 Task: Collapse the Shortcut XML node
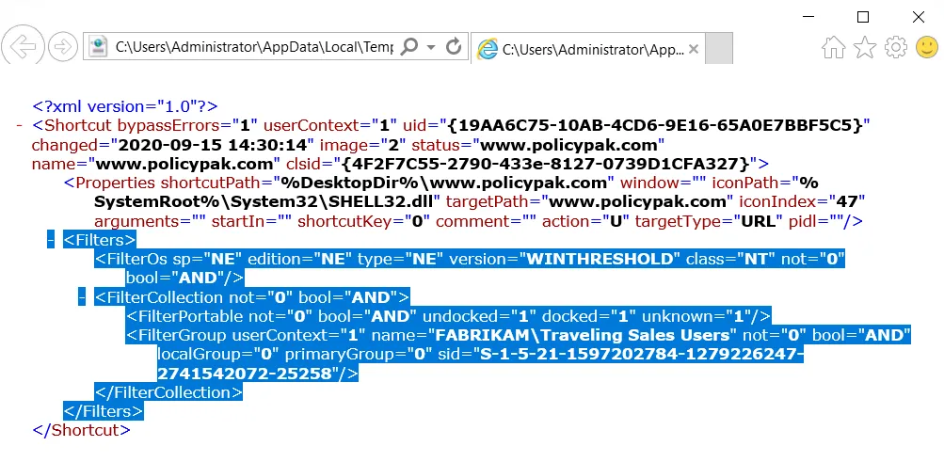pyautogui.click(x=19, y=126)
